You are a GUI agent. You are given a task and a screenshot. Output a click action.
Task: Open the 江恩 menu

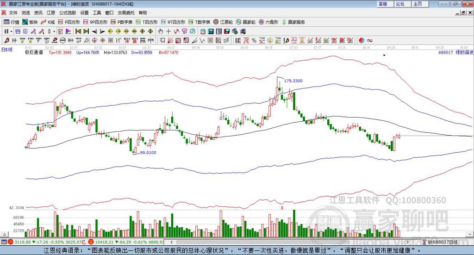pyautogui.click(x=51, y=12)
